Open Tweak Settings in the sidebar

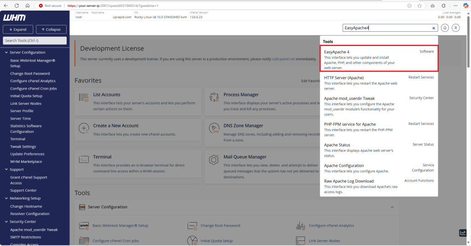point(23,147)
